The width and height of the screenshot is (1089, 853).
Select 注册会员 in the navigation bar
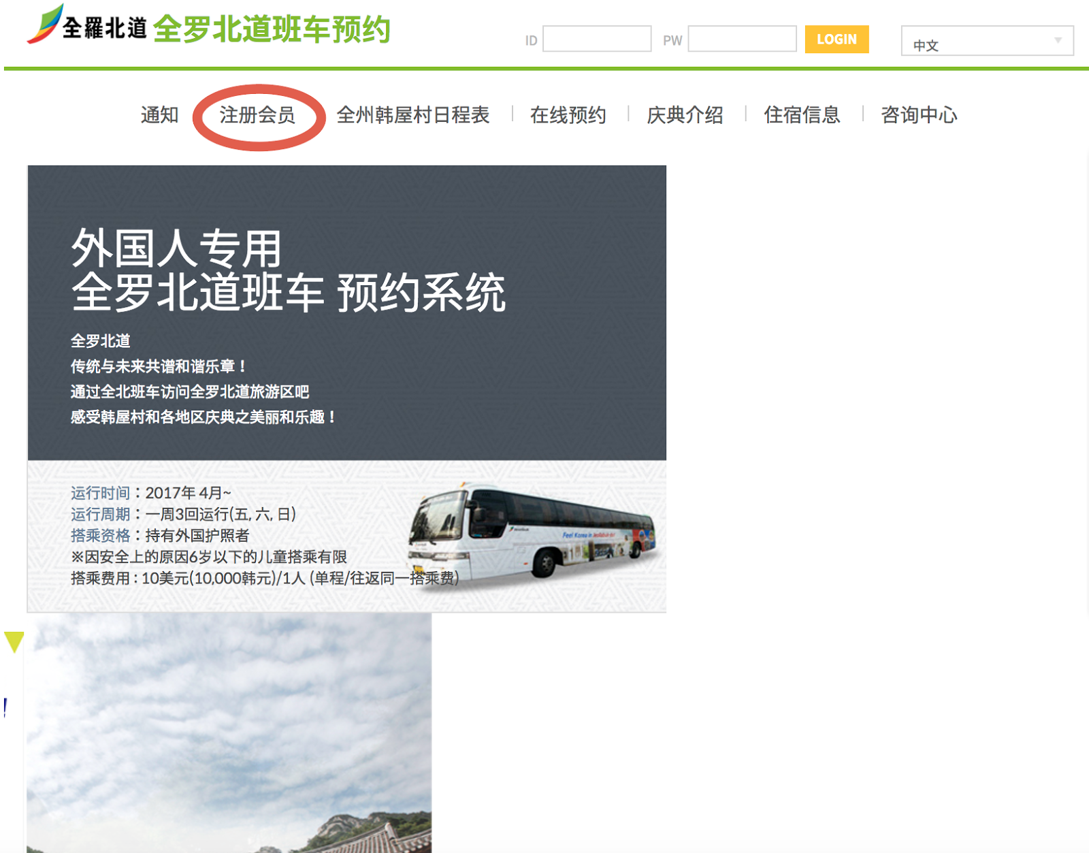[257, 115]
